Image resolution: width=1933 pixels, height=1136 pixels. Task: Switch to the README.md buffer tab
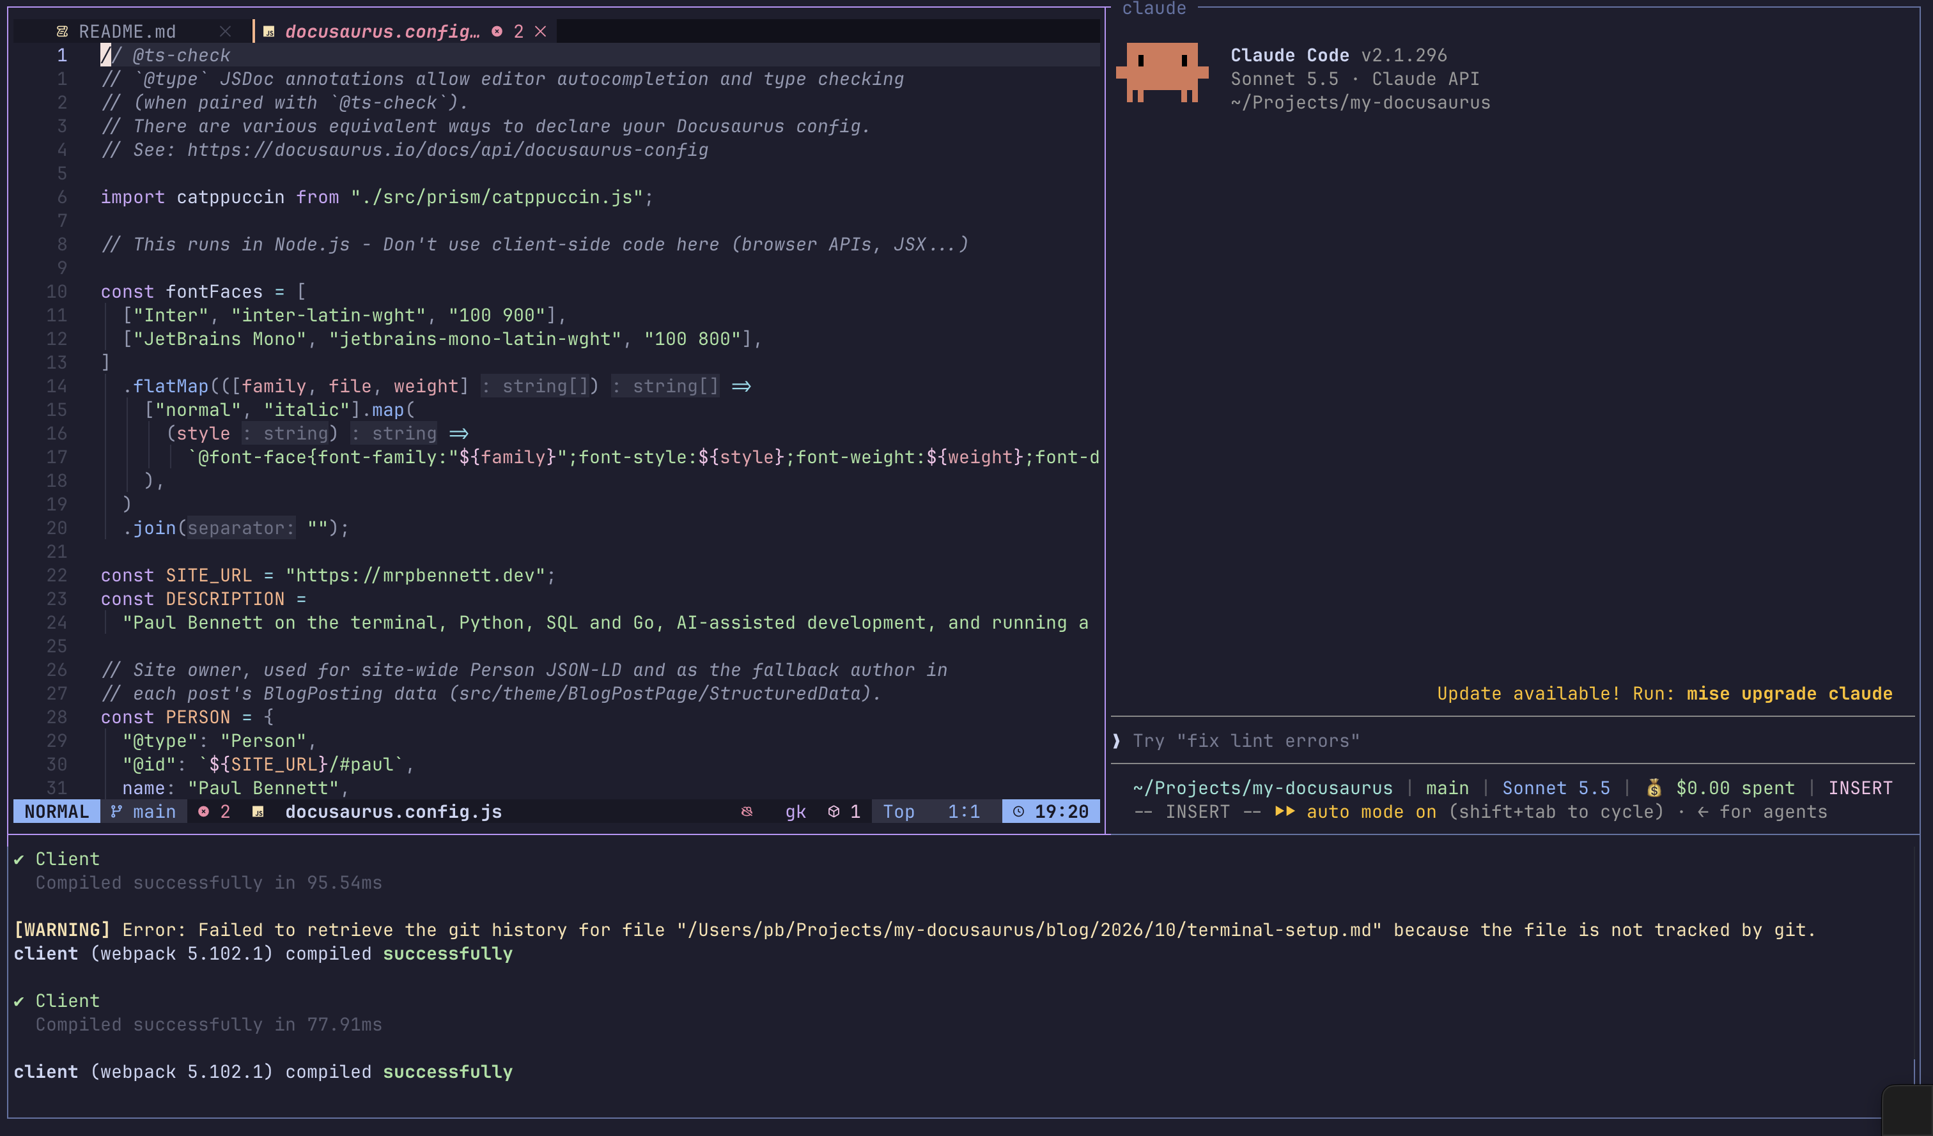127,31
